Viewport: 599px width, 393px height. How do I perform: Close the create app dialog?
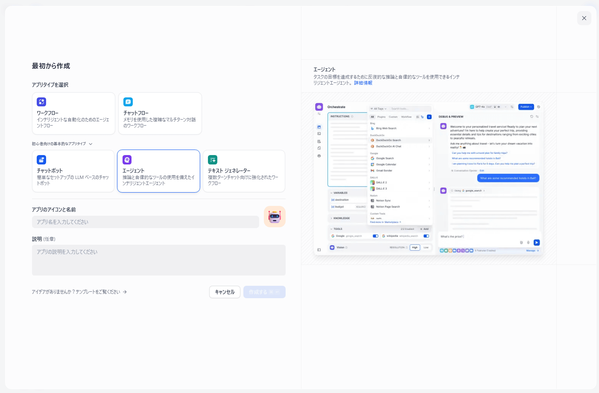[584, 18]
